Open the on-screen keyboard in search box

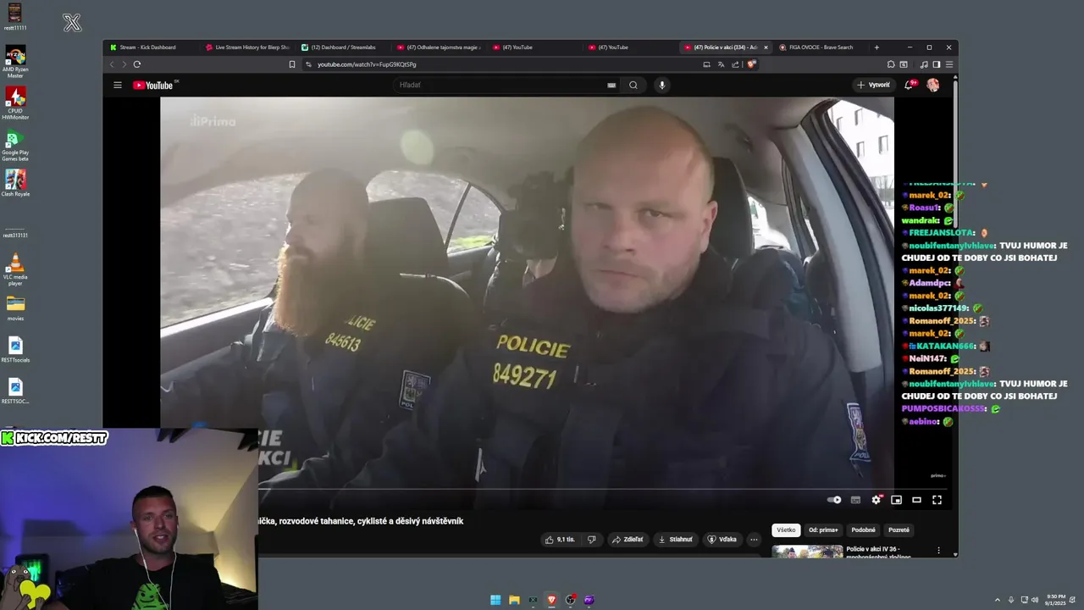[x=611, y=85]
